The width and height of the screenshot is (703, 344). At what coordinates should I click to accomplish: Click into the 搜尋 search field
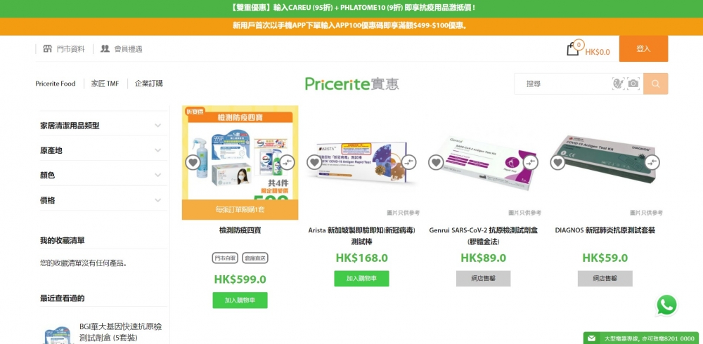562,84
